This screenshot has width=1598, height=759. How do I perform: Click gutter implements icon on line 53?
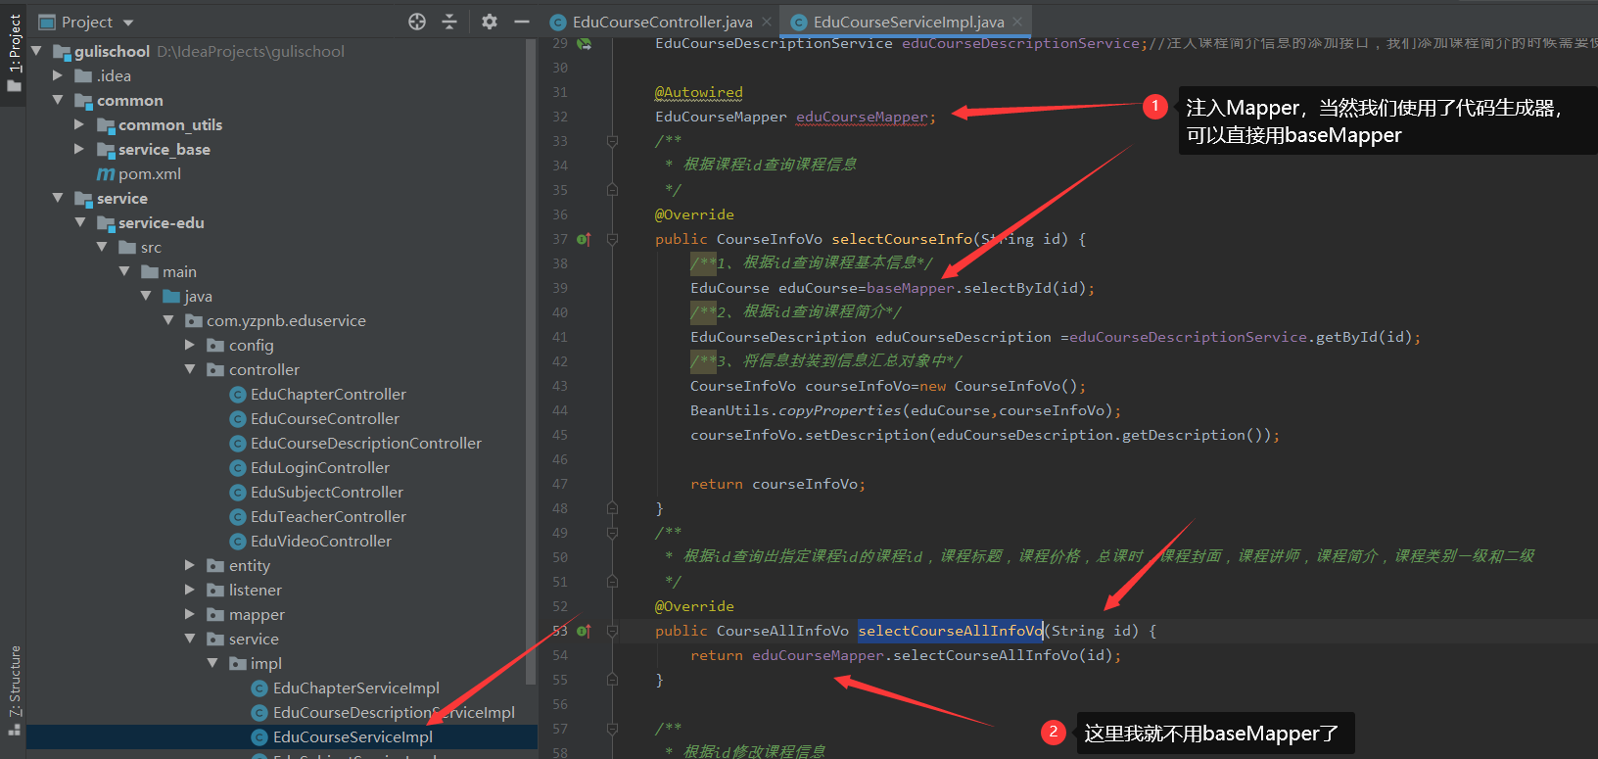coord(584,631)
